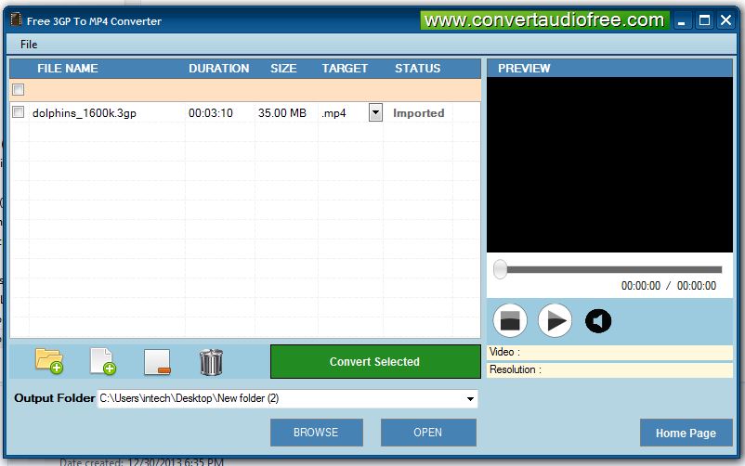
Task: Click the remove selected file icon
Action: [157, 361]
